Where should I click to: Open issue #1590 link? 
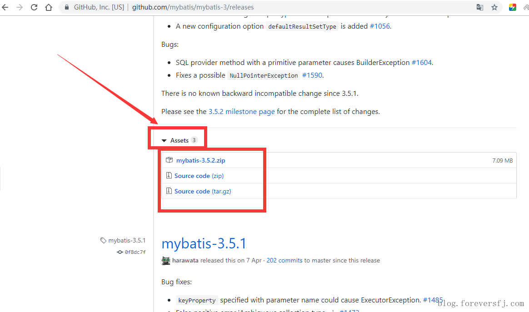click(x=312, y=75)
